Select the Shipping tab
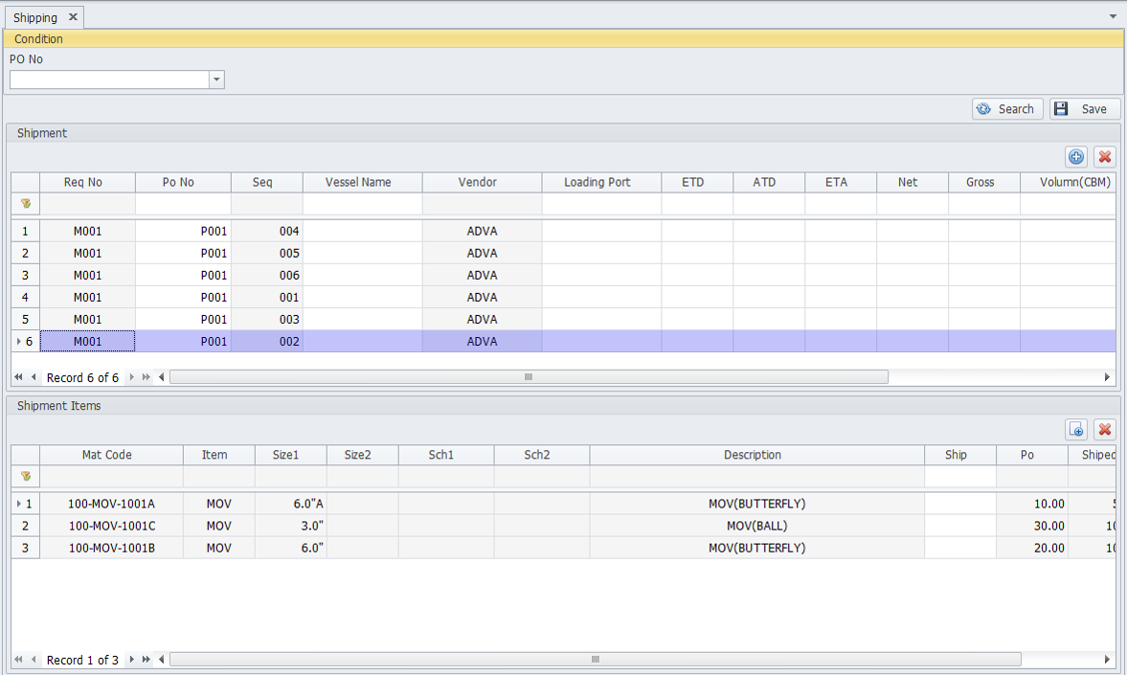 (35, 17)
